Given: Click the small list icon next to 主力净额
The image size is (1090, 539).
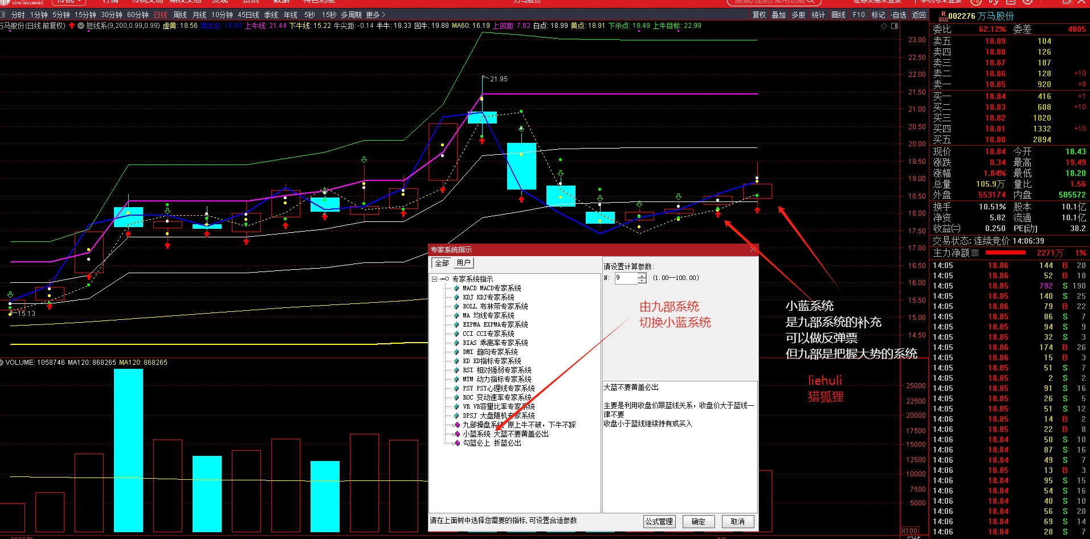Looking at the screenshot, I should 975,253.
